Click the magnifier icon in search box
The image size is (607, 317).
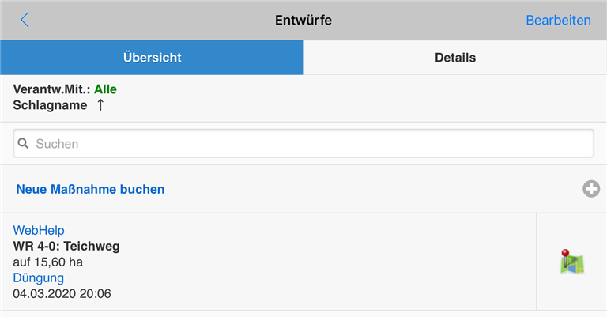pyautogui.click(x=24, y=144)
